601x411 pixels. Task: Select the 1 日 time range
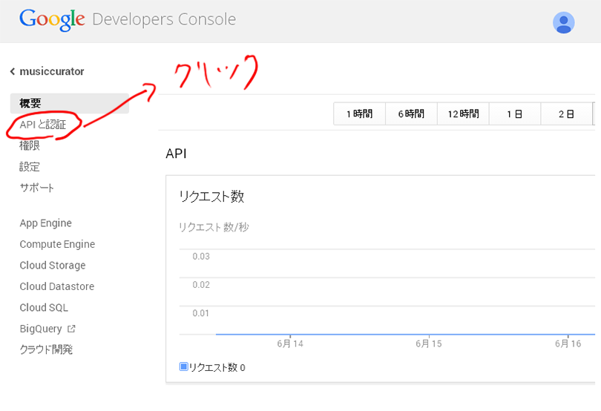pyautogui.click(x=515, y=114)
